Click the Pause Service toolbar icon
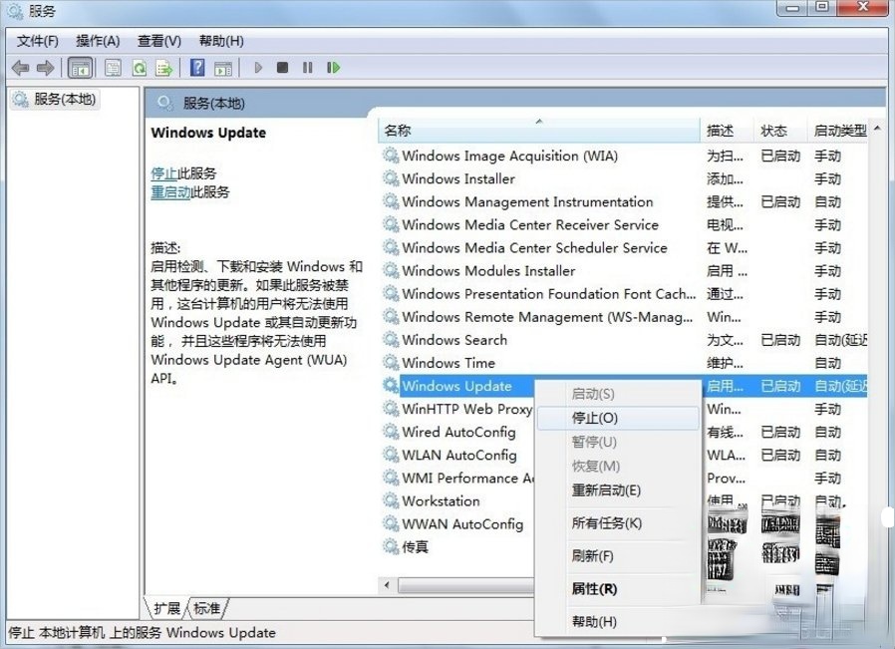 pos(306,67)
